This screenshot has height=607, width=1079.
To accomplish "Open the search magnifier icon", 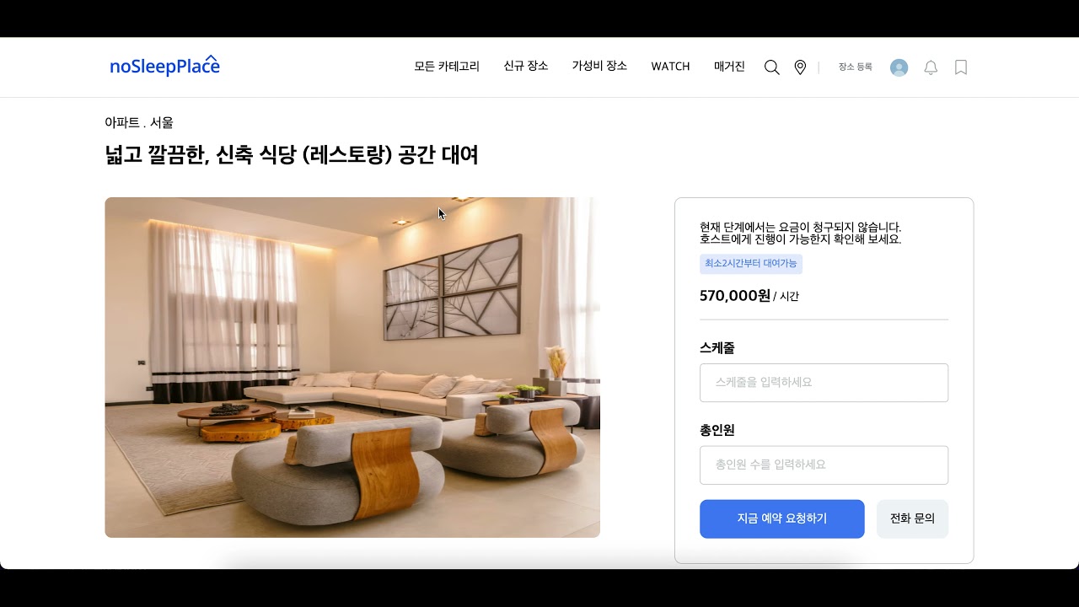I will coord(771,67).
